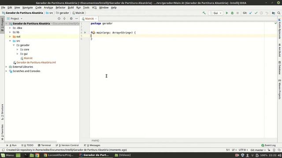Image resolution: width=282 pixels, height=158 pixels.
Task: Toggle the Maven Projects side panel
Action: click(x=280, y=89)
